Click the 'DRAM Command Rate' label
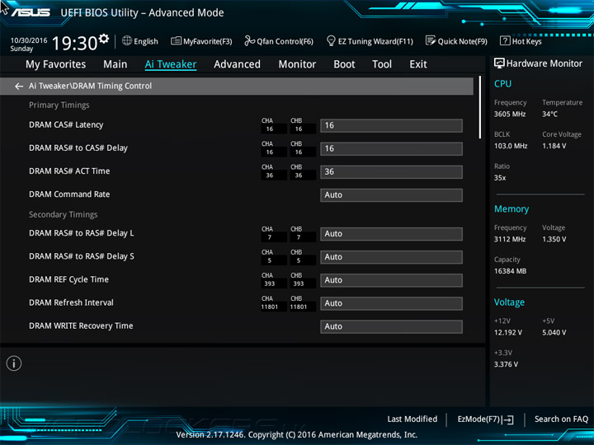This screenshot has width=594, height=445. 69,194
